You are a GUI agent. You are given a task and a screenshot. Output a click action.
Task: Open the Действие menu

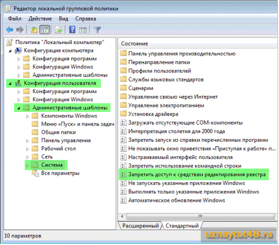click(x=40, y=19)
